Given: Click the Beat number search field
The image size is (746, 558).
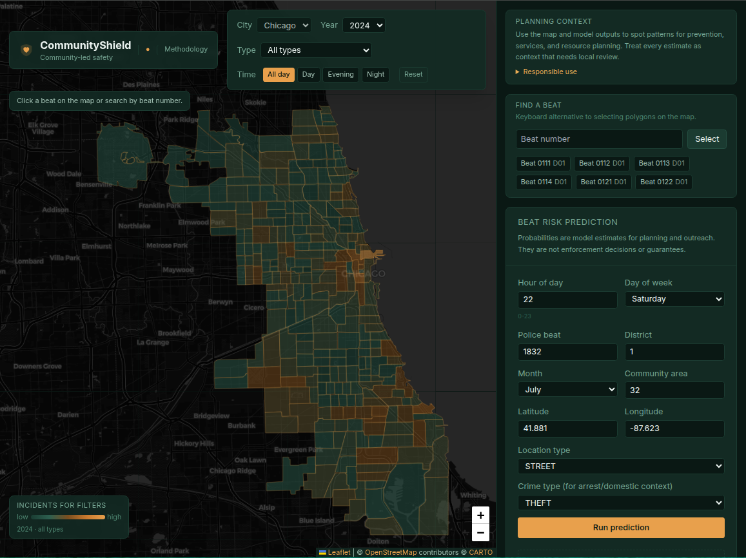Looking at the screenshot, I should pyautogui.click(x=599, y=139).
